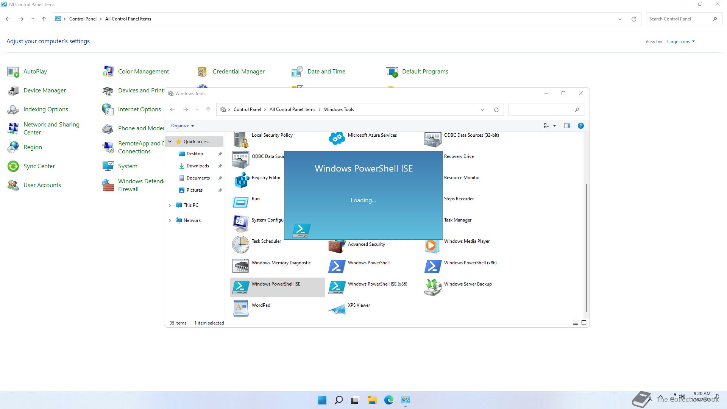Select the Local Security Policy icon
Screen dimensions: 727x409
click(x=240, y=139)
